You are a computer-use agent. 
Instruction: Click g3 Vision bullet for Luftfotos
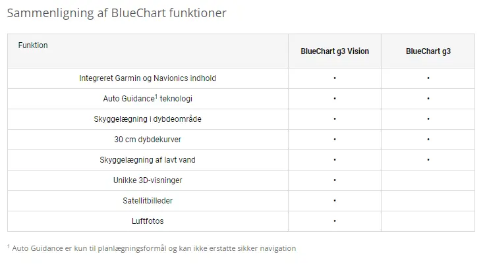[335, 221]
